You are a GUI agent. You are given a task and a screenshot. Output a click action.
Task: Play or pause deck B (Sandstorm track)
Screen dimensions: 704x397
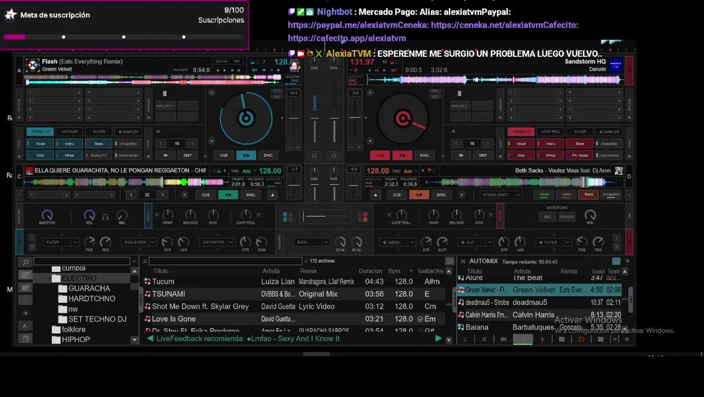point(403,155)
